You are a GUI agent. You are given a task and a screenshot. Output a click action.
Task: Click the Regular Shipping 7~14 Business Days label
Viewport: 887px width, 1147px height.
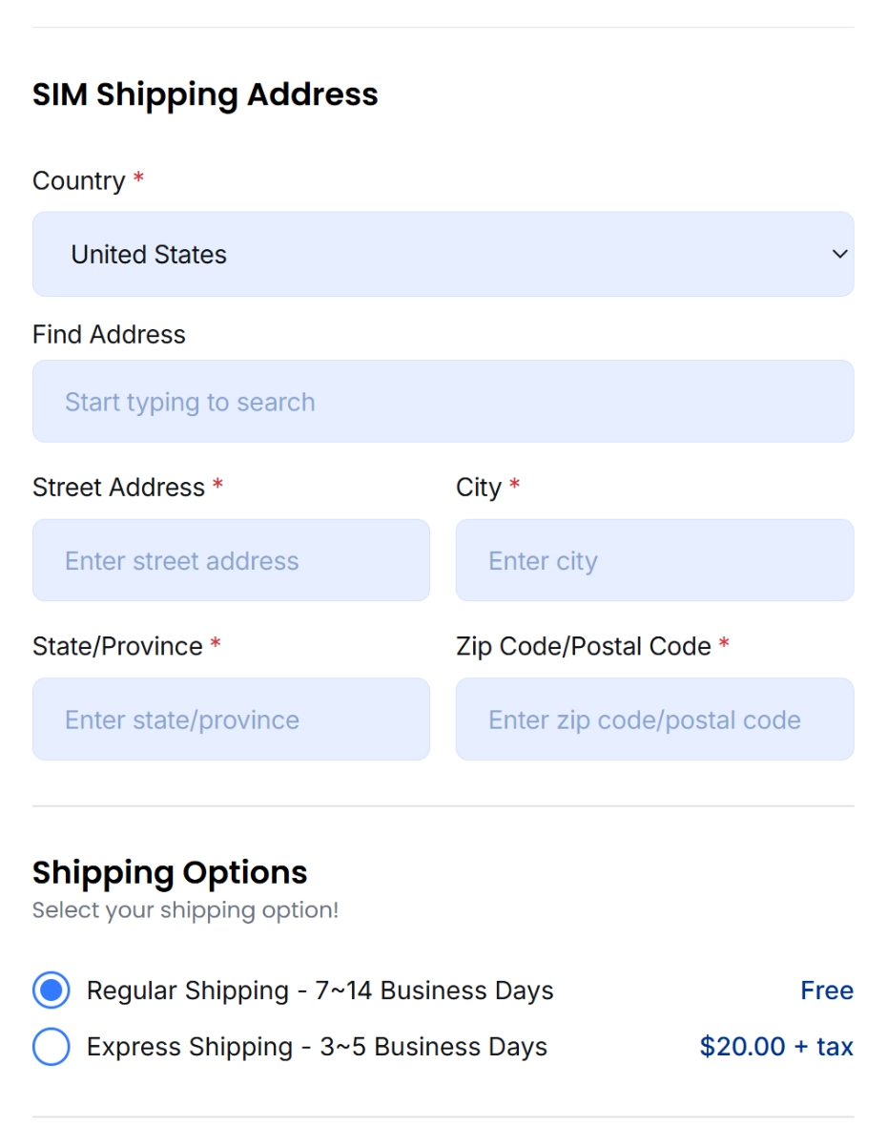coord(320,991)
